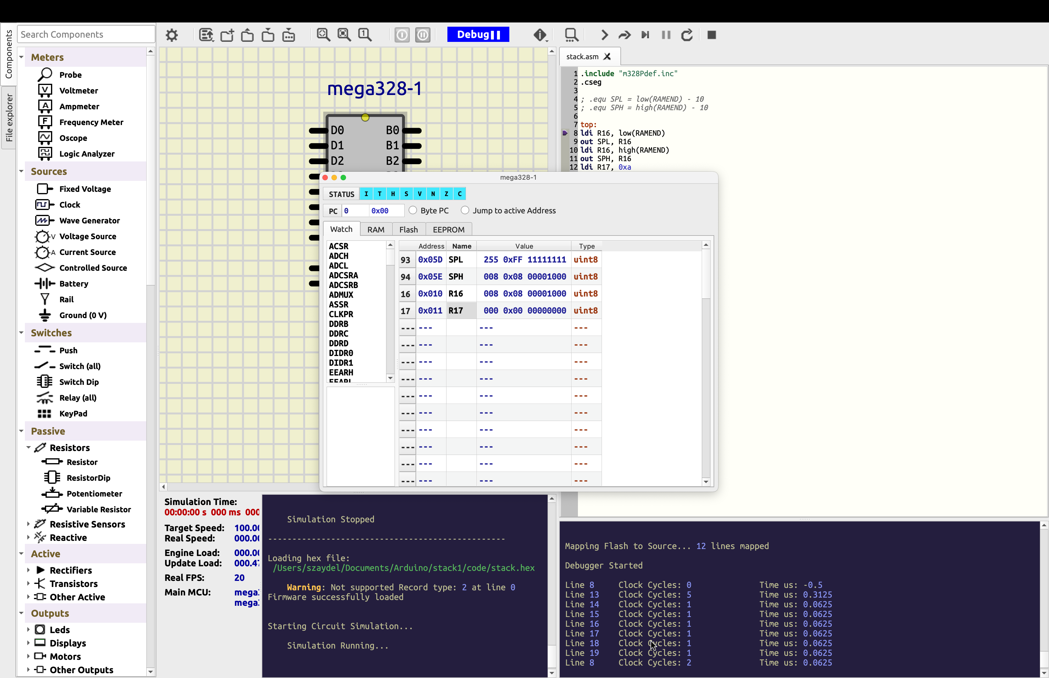Click the Search Components field

click(86, 34)
